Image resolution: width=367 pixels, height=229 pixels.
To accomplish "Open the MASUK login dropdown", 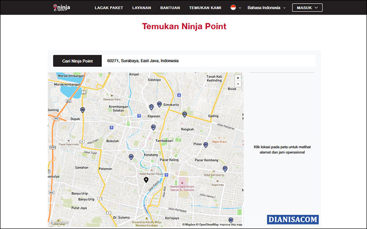I will tap(307, 8).
